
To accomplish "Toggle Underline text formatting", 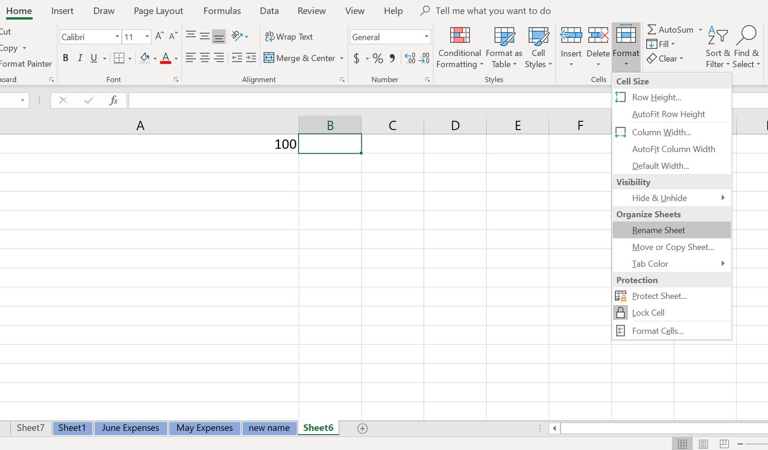I will (94, 58).
